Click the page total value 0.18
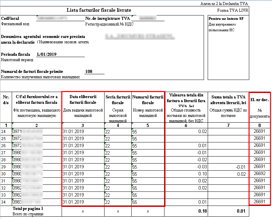This screenshot has width=272, height=219. click(203, 211)
